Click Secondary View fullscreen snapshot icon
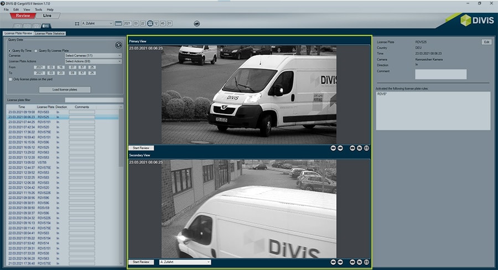Viewport: 498px width, 270px height. tap(366, 262)
